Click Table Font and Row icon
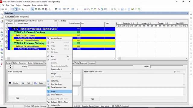193x108 pixels. (x=48, y=87)
